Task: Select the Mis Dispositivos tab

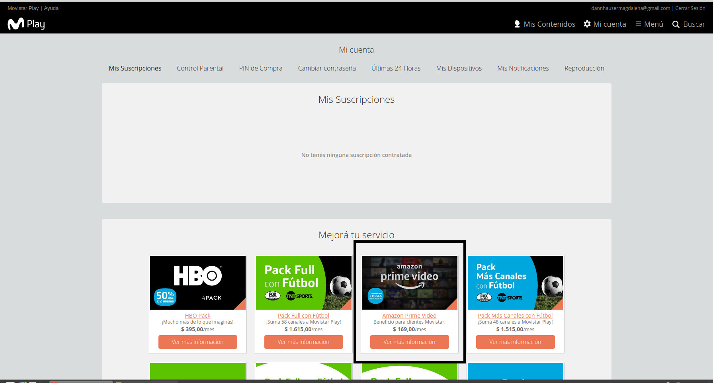Action: pos(459,68)
